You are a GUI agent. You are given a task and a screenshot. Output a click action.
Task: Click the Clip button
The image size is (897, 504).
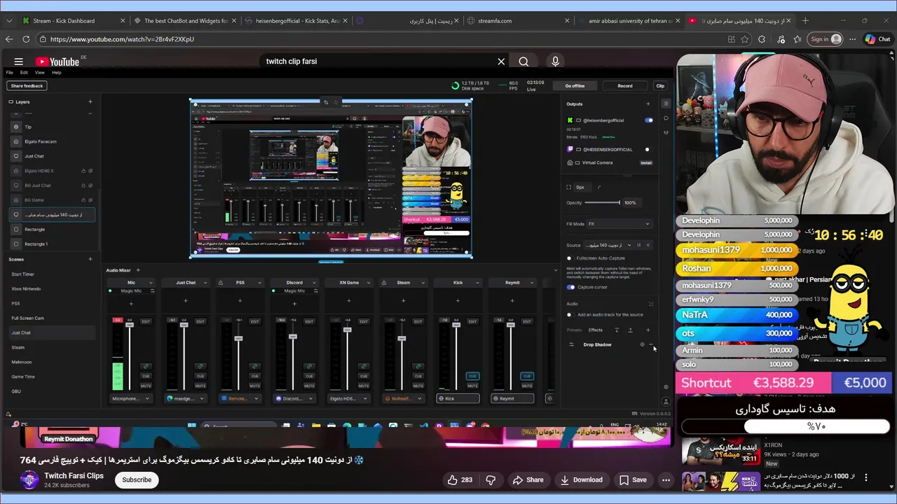pyautogui.click(x=660, y=86)
